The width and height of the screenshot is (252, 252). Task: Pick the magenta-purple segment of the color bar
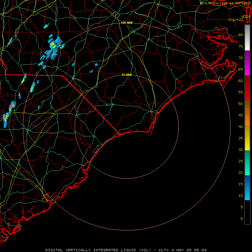pyautogui.click(x=247, y=63)
